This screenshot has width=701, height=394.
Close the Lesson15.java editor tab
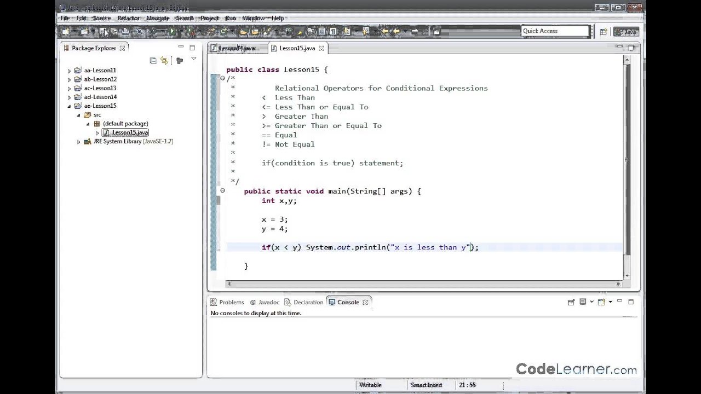pos(321,48)
